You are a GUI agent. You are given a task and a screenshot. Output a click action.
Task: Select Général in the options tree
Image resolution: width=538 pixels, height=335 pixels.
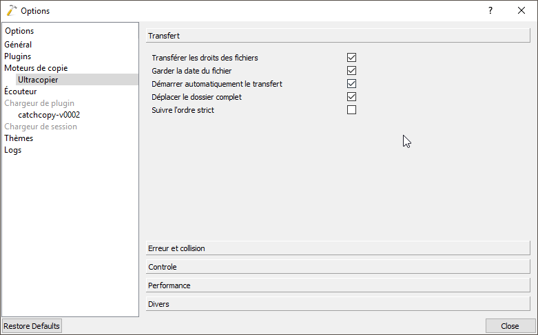click(18, 45)
